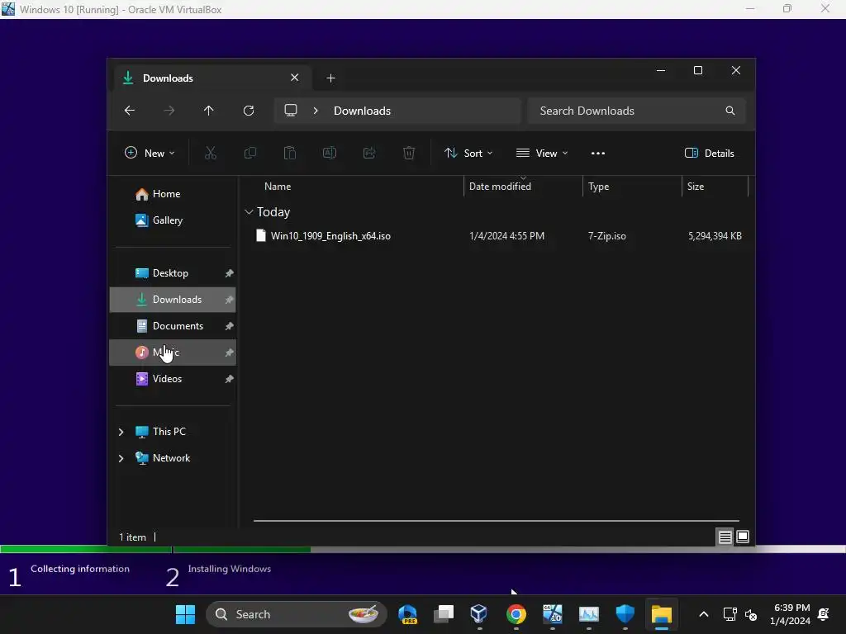Viewport: 846px width, 634px height.
Task: Open Gallery in the navigation pane
Action: tap(173, 220)
